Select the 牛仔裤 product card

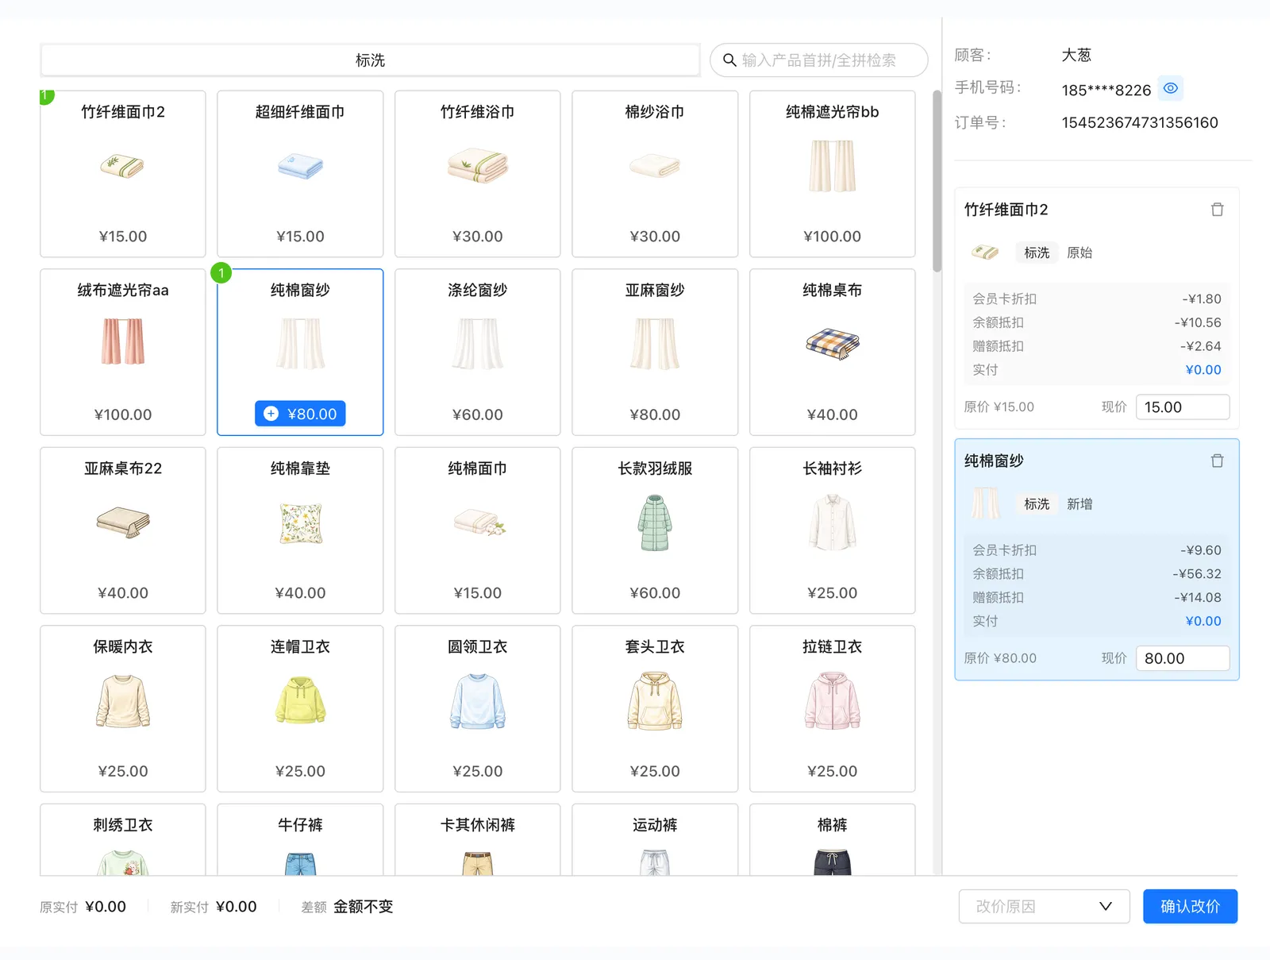click(x=300, y=840)
